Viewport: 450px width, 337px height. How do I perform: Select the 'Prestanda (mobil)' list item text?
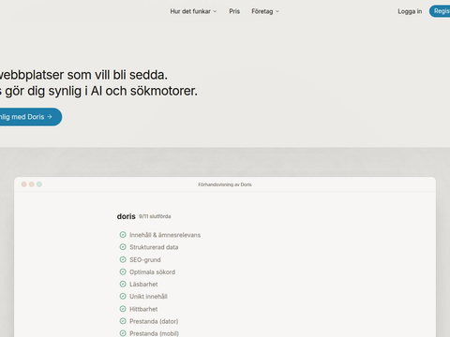pyautogui.click(x=154, y=333)
